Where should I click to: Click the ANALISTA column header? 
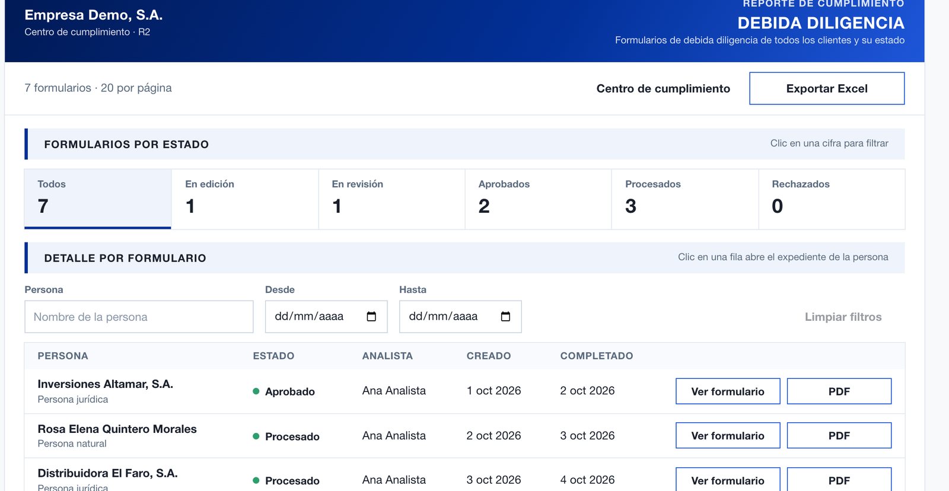tap(387, 356)
